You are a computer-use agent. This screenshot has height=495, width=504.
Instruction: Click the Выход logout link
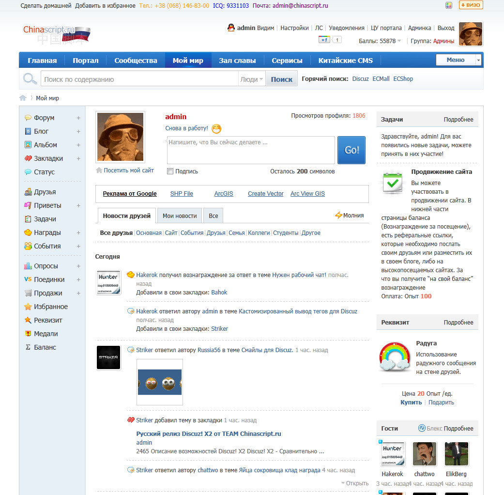(446, 28)
